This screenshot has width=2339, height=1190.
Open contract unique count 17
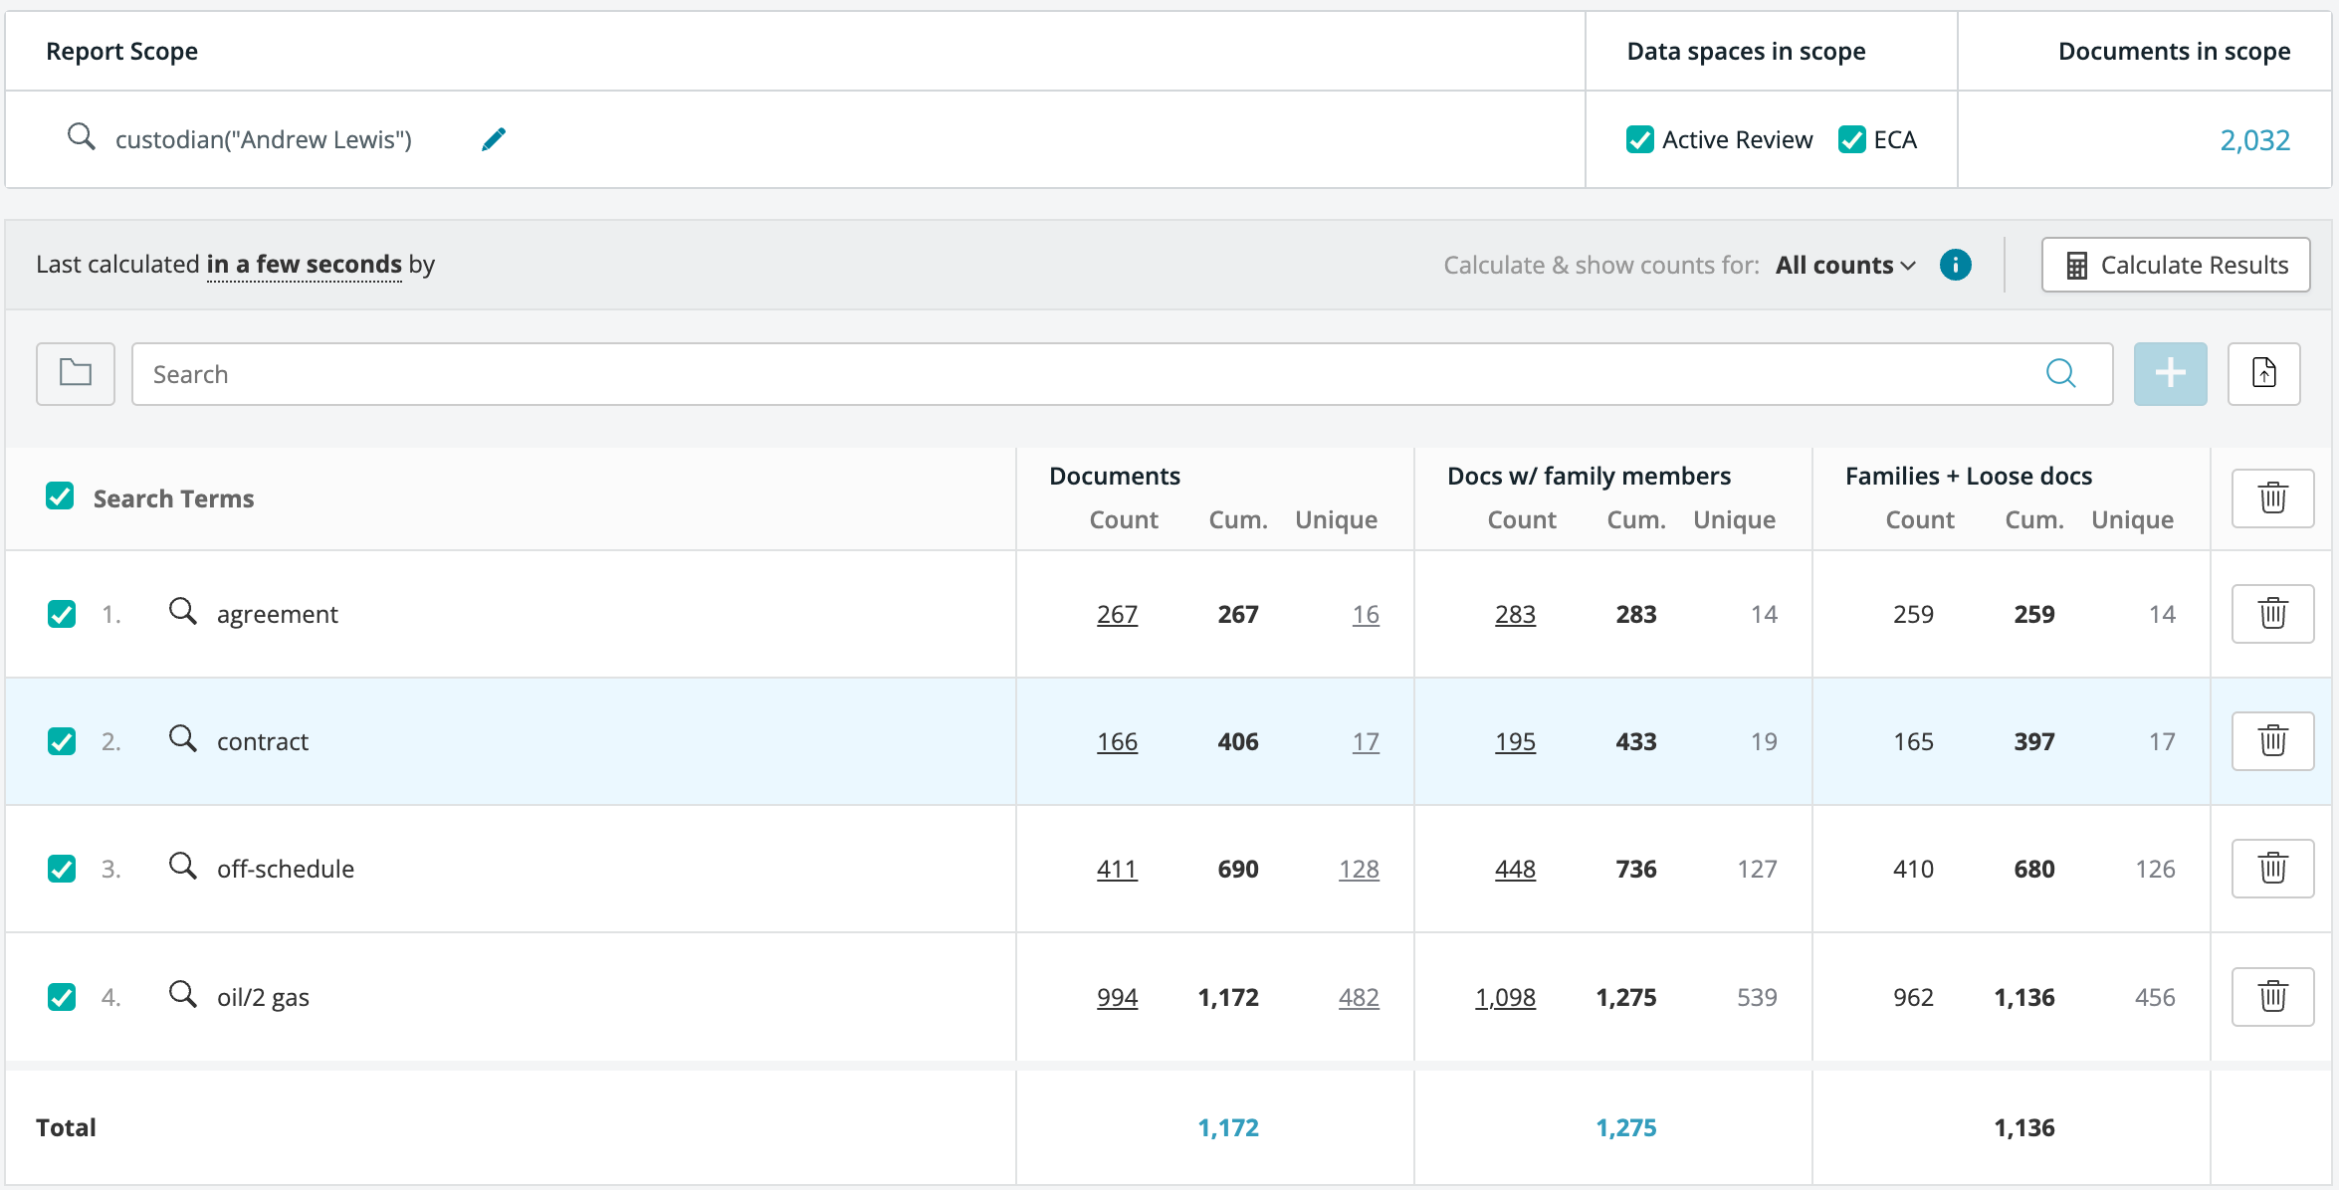1366,742
